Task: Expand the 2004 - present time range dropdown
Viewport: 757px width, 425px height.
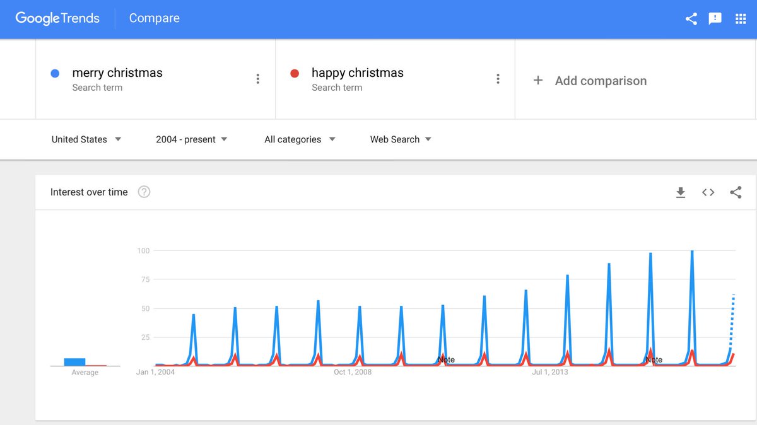Action: (192, 139)
